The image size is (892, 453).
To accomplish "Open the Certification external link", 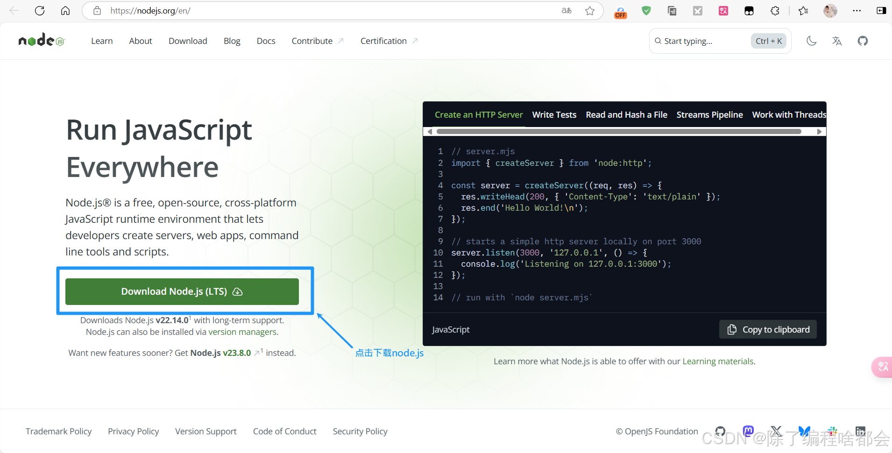I will pos(389,41).
